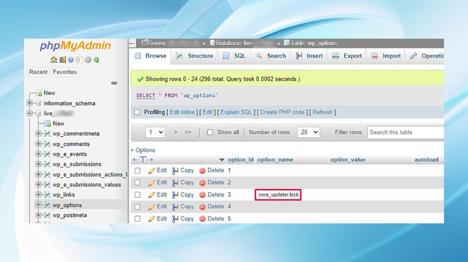Image resolution: width=468 pixels, height=262 pixels.
Task: Click the Copy icon for row 5
Action: point(175,219)
